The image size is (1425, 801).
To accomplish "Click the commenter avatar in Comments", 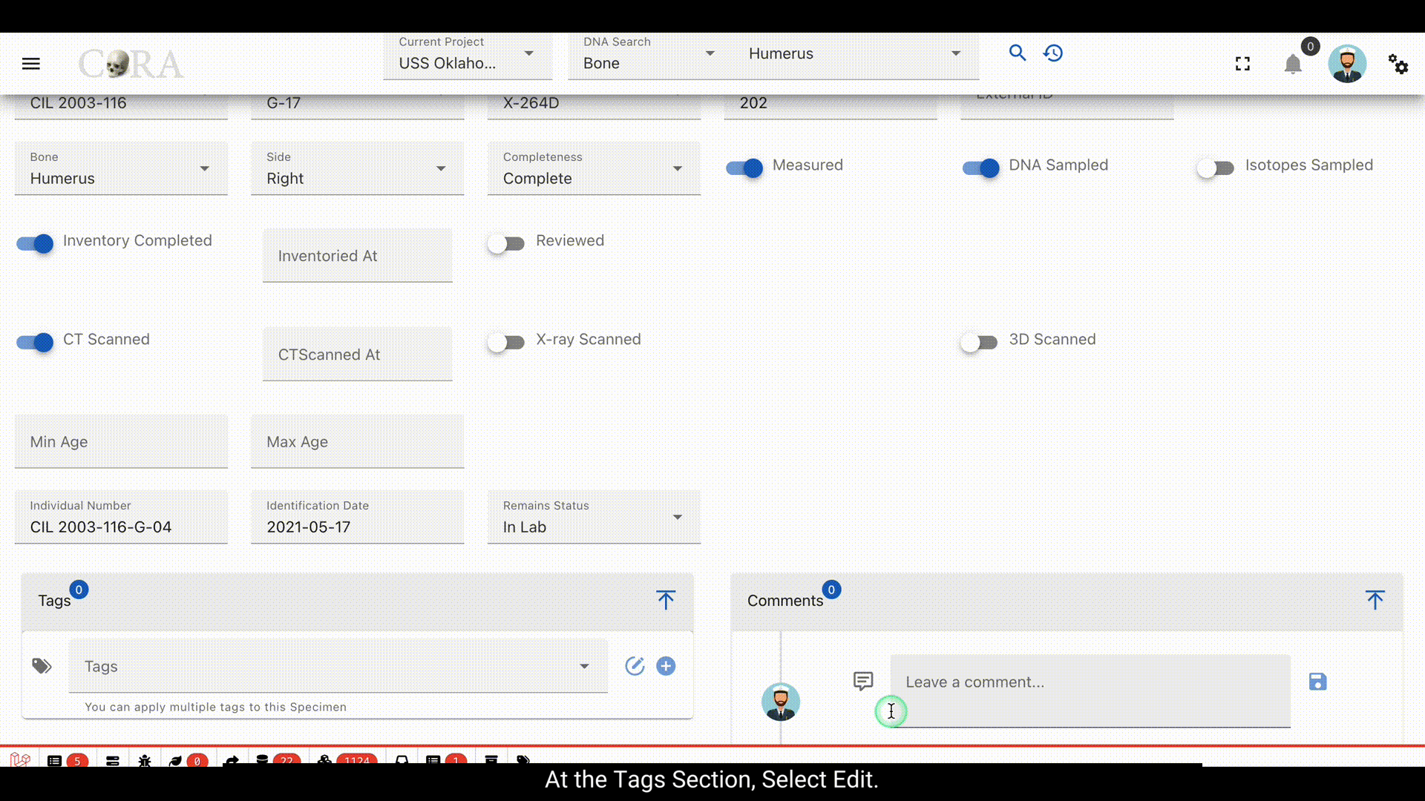I will coord(781,702).
